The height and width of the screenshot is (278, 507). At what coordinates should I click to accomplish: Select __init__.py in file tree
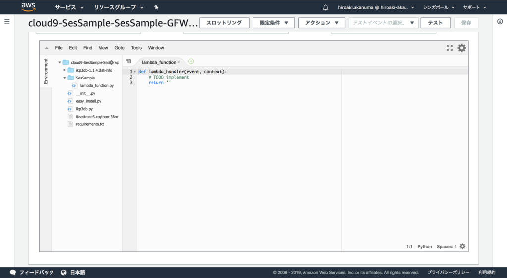85,93
